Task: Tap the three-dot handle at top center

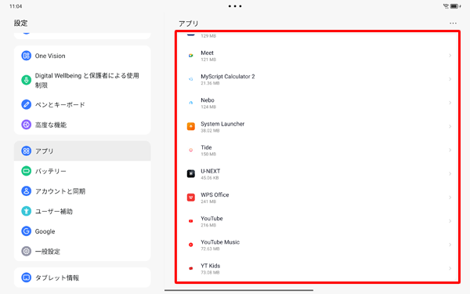Action: click(x=235, y=6)
